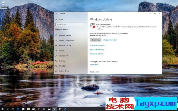Open the blue checkmark app on taskbar
Viewport: 178px width, 111px height.
(x=65, y=109)
